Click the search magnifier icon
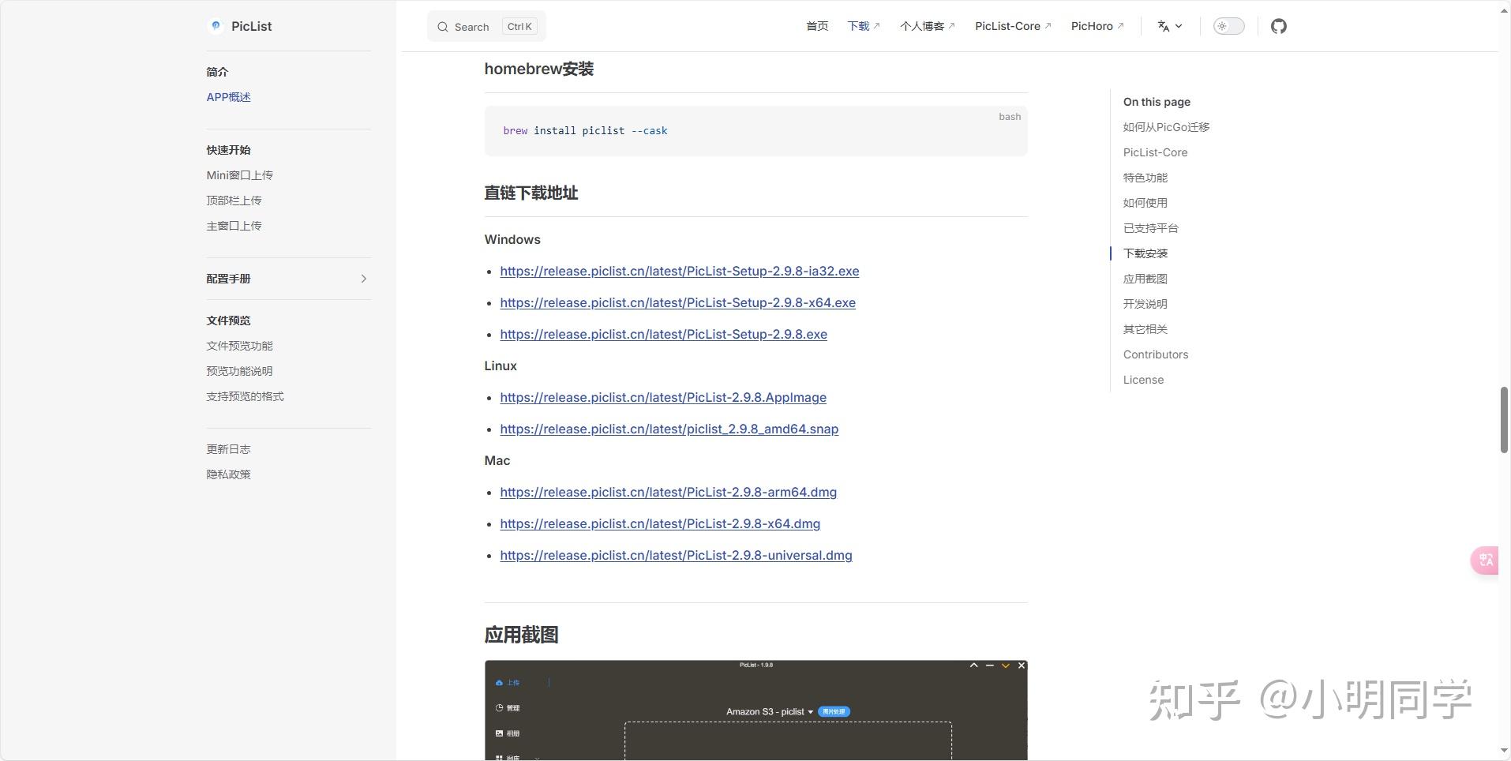This screenshot has height=761, width=1511. (442, 26)
